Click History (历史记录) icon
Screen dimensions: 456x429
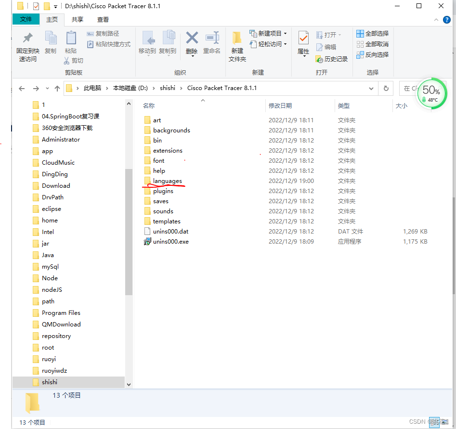tap(319, 59)
